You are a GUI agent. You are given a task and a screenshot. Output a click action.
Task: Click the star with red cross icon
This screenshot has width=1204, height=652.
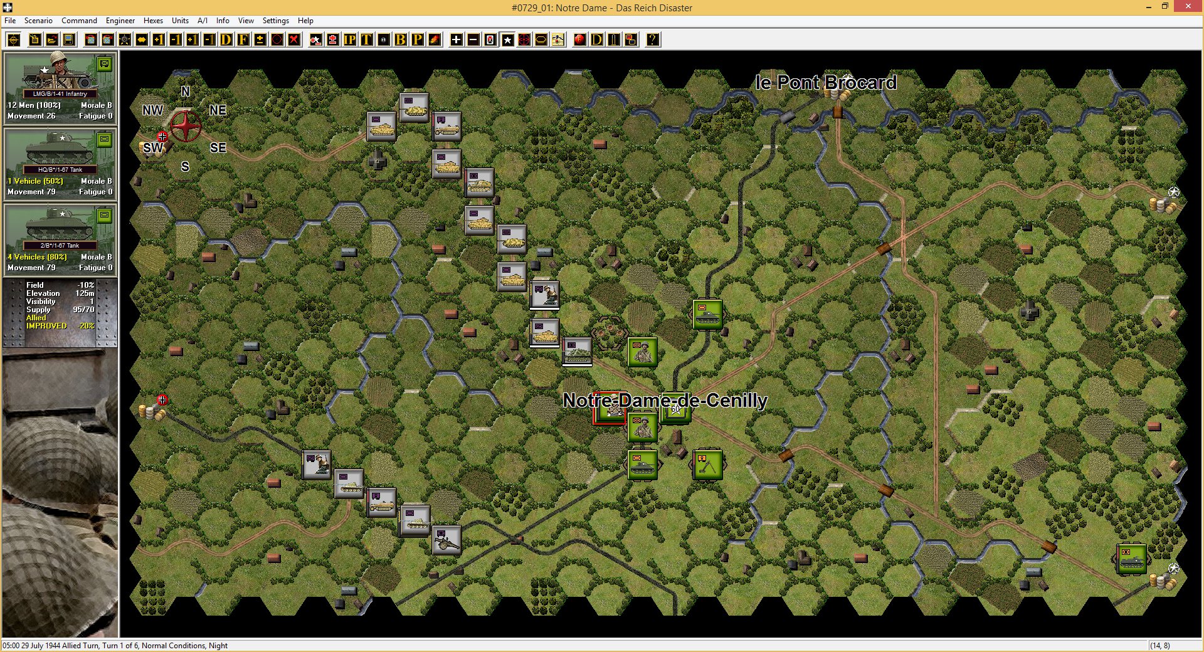pyautogui.click(x=316, y=39)
